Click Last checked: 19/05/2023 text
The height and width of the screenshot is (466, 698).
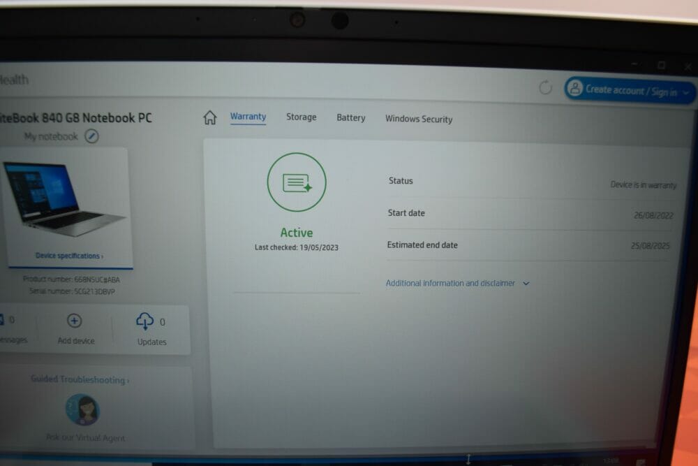[297, 247]
